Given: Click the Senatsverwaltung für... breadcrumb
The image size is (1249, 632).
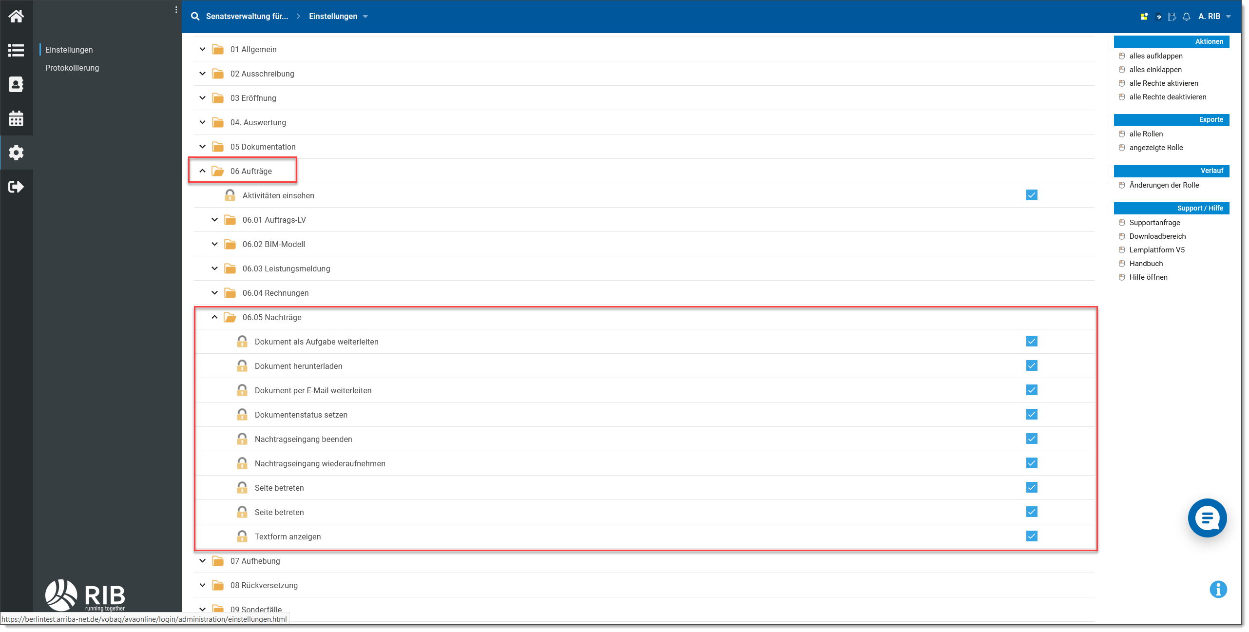Looking at the screenshot, I should (x=247, y=17).
